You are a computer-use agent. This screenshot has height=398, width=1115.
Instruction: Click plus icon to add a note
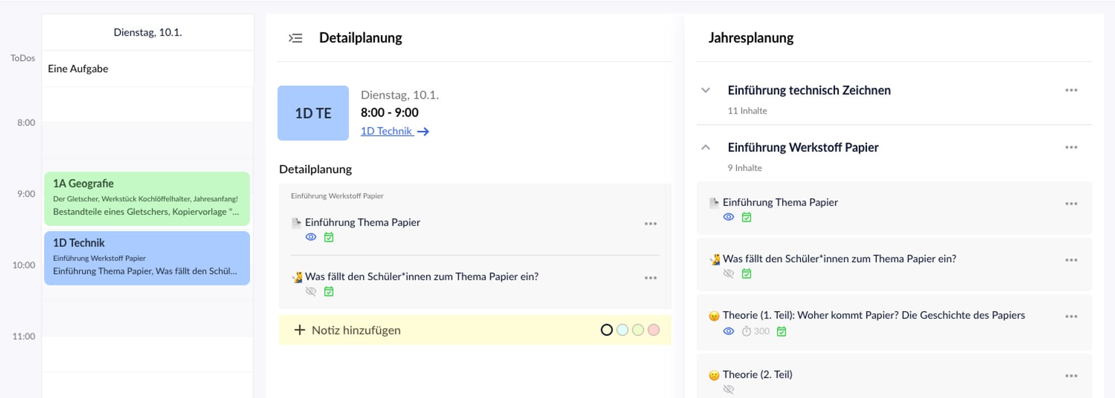pos(299,330)
